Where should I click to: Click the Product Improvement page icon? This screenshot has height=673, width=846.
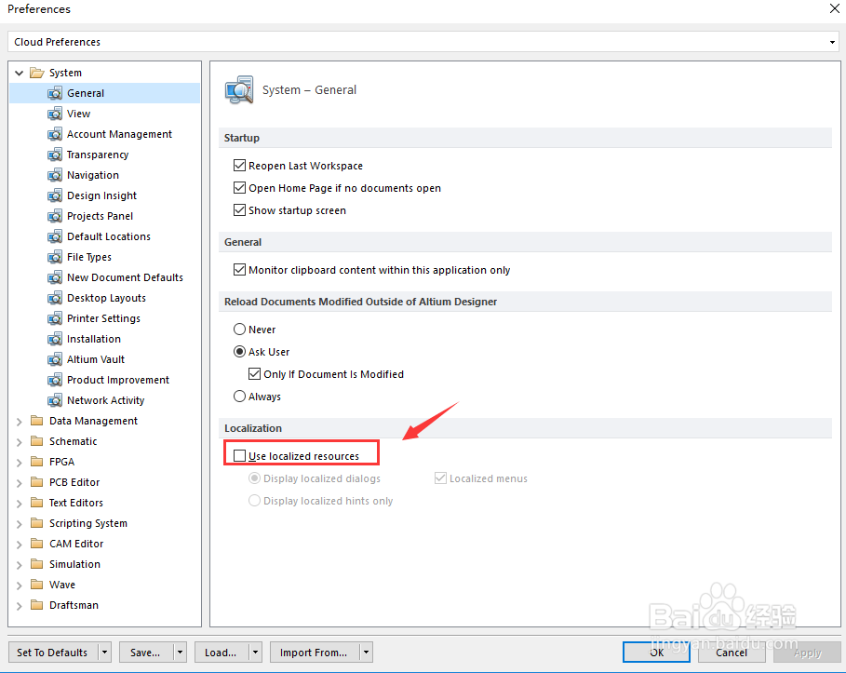(x=55, y=381)
